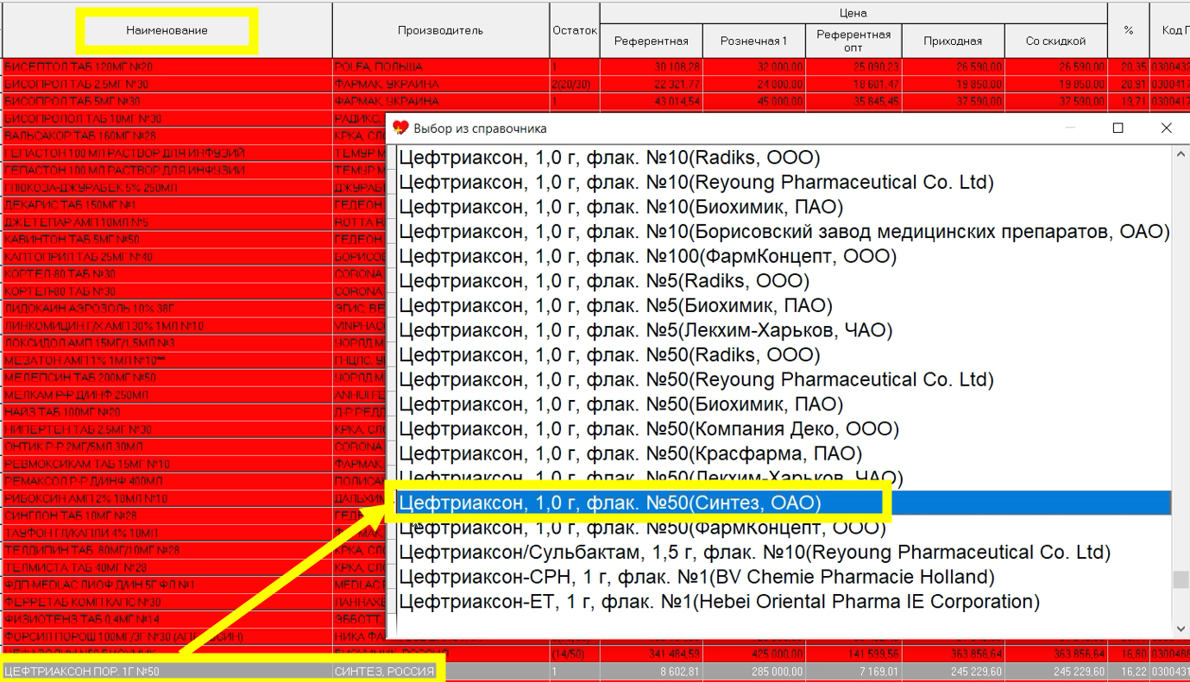Click the "Производитель" column header

438,29
